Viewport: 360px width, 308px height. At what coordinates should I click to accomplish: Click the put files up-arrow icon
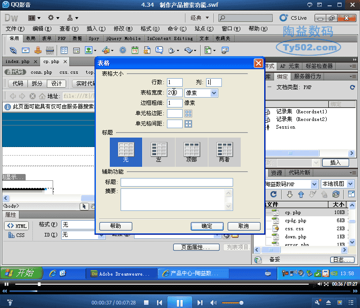[301, 194]
